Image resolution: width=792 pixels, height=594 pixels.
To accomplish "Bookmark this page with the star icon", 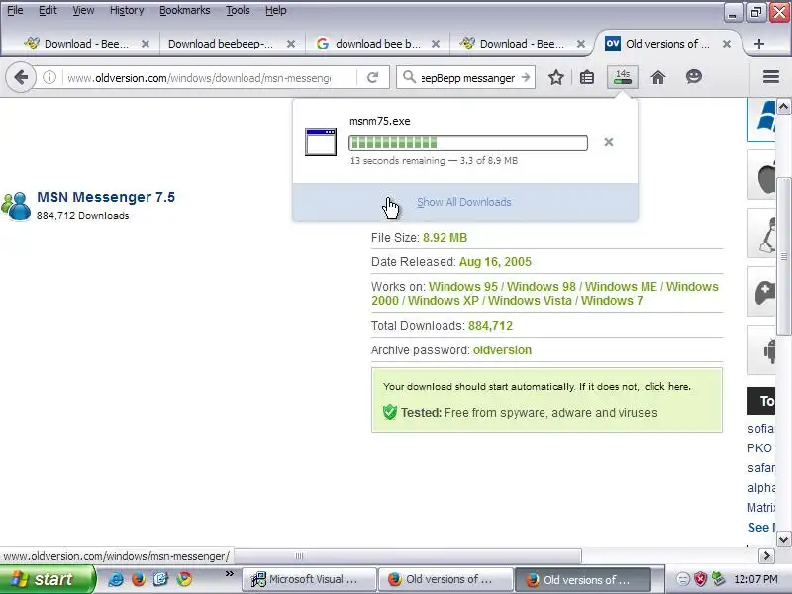I will pos(556,78).
